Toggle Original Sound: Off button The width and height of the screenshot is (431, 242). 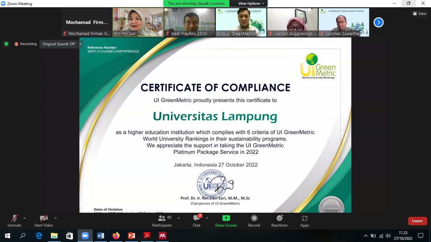(x=59, y=44)
